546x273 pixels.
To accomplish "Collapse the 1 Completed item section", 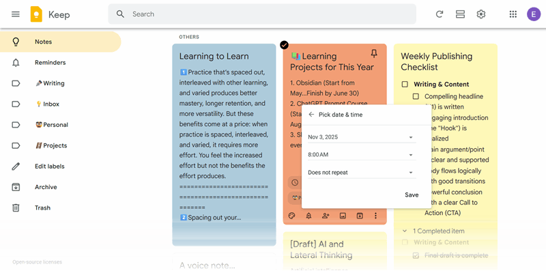I will point(405,231).
